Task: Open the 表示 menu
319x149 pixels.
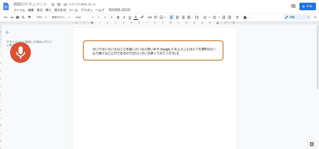Action: 40,10
